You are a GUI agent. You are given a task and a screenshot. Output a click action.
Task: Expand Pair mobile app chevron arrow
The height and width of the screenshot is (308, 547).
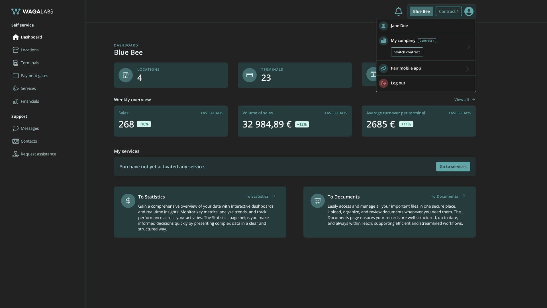click(x=467, y=69)
